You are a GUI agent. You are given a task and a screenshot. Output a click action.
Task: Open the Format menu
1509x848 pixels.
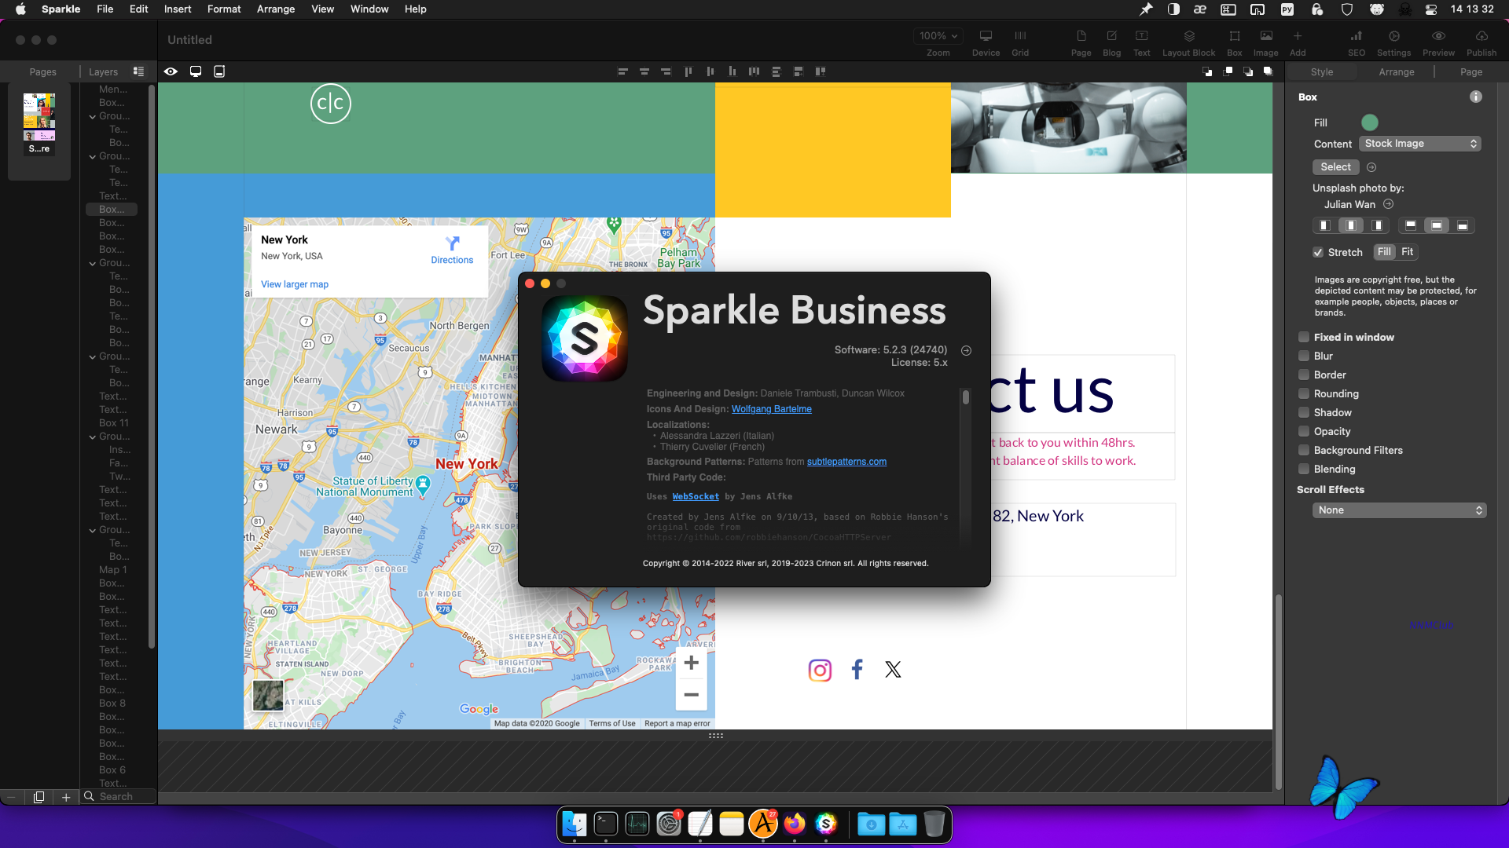pyautogui.click(x=224, y=9)
